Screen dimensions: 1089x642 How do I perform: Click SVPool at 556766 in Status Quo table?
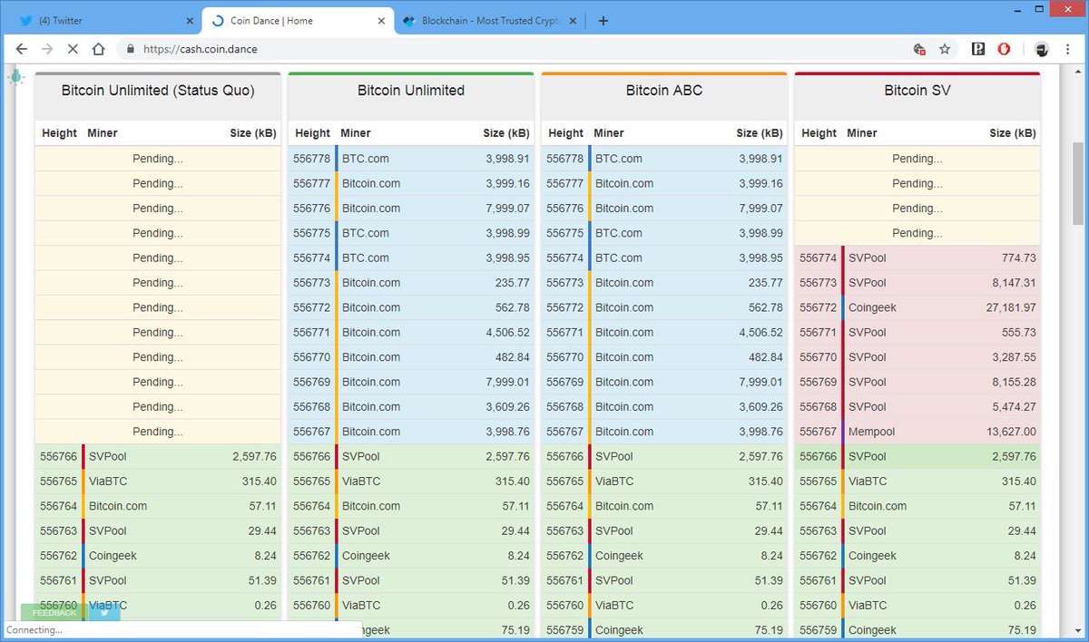pyautogui.click(x=108, y=456)
